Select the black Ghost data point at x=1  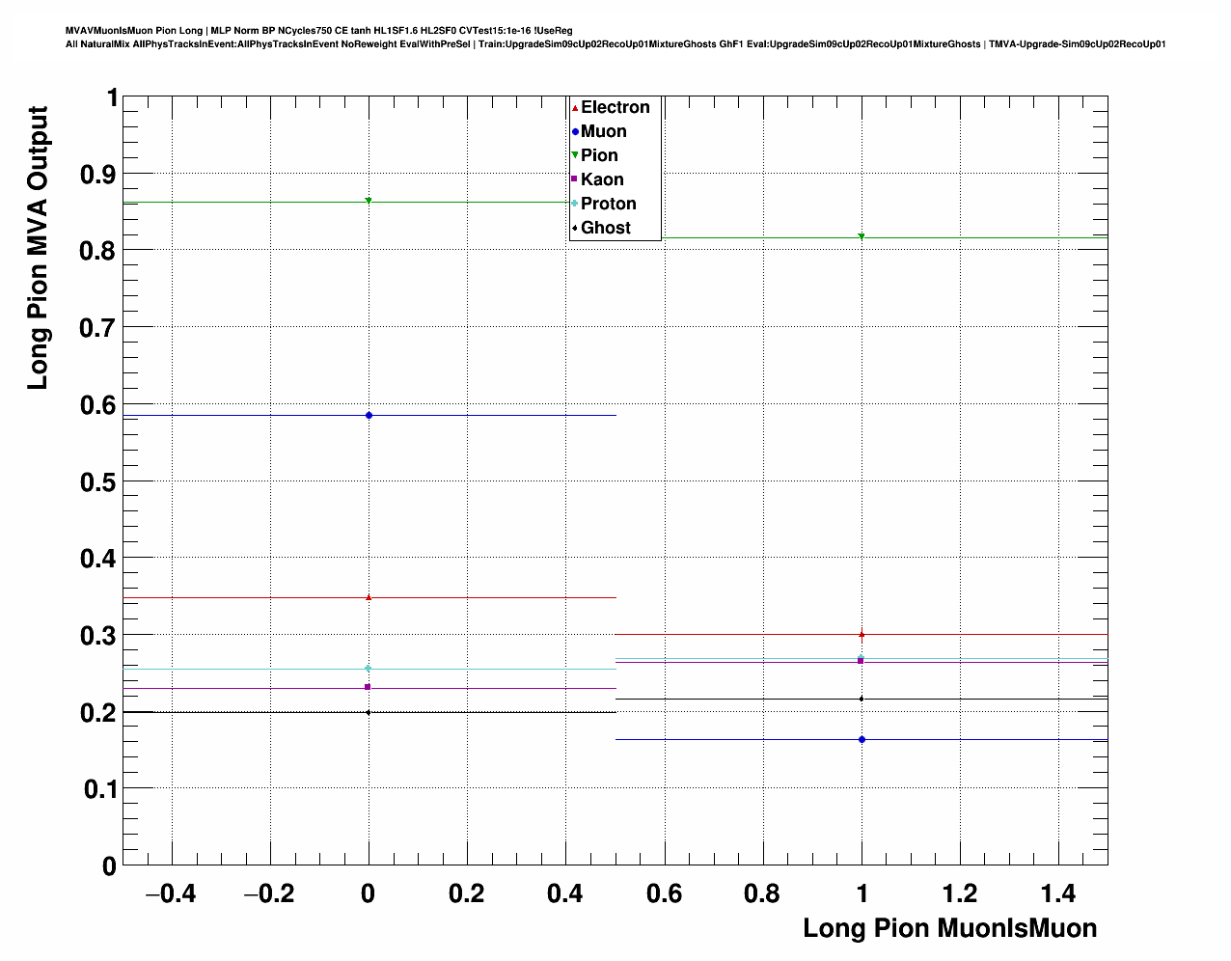(862, 699)
